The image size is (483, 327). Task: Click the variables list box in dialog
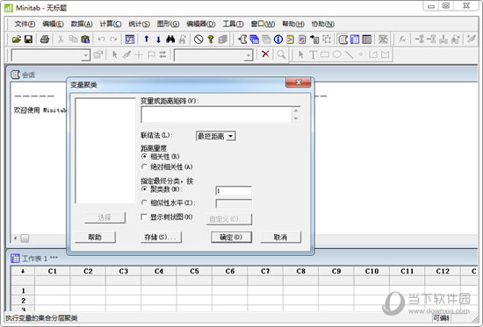coord(105,151)
